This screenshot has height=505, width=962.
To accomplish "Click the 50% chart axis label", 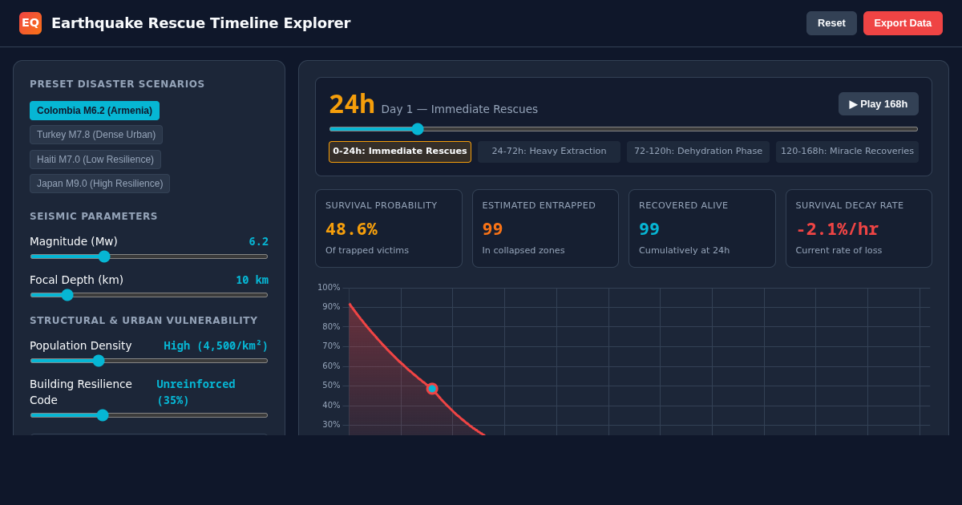I will [331, 386].
